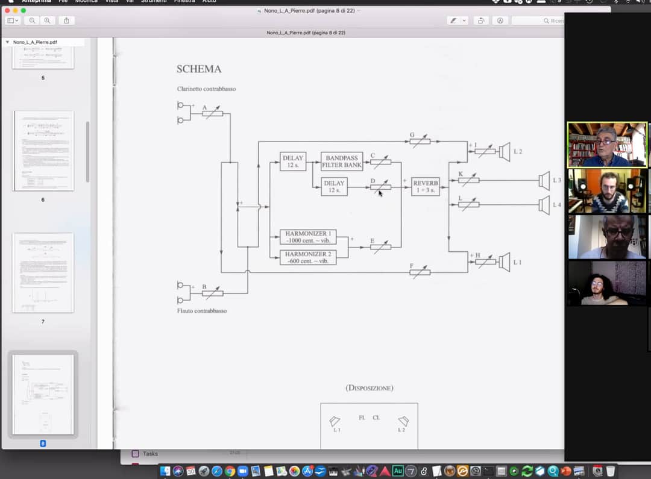Image resolution: width=651 pixels, height=479 pixels.
Task: Click the 'Flauto contrabbasso' label
Action: coord(202,310)
